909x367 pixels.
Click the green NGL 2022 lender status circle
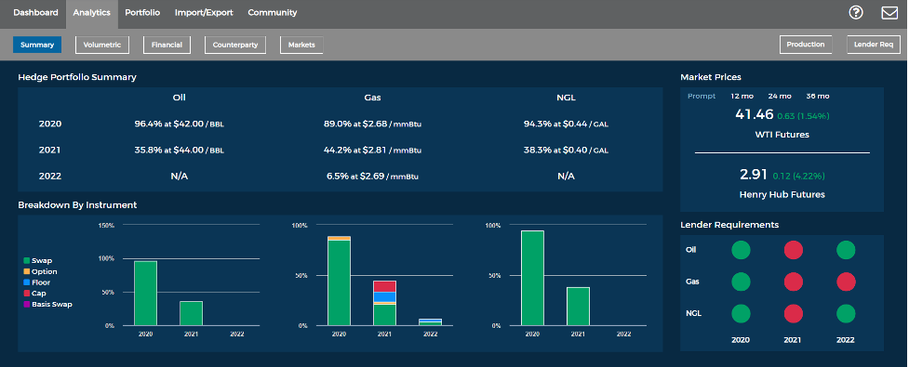pos(845,314)
